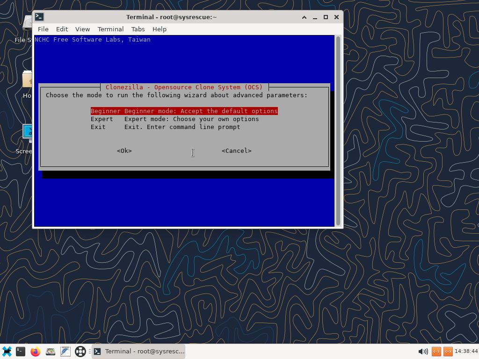The width and height of the screenshot is (479, 359).
Task: Click the second orange network icon
Action: click(x=448, y=351)
